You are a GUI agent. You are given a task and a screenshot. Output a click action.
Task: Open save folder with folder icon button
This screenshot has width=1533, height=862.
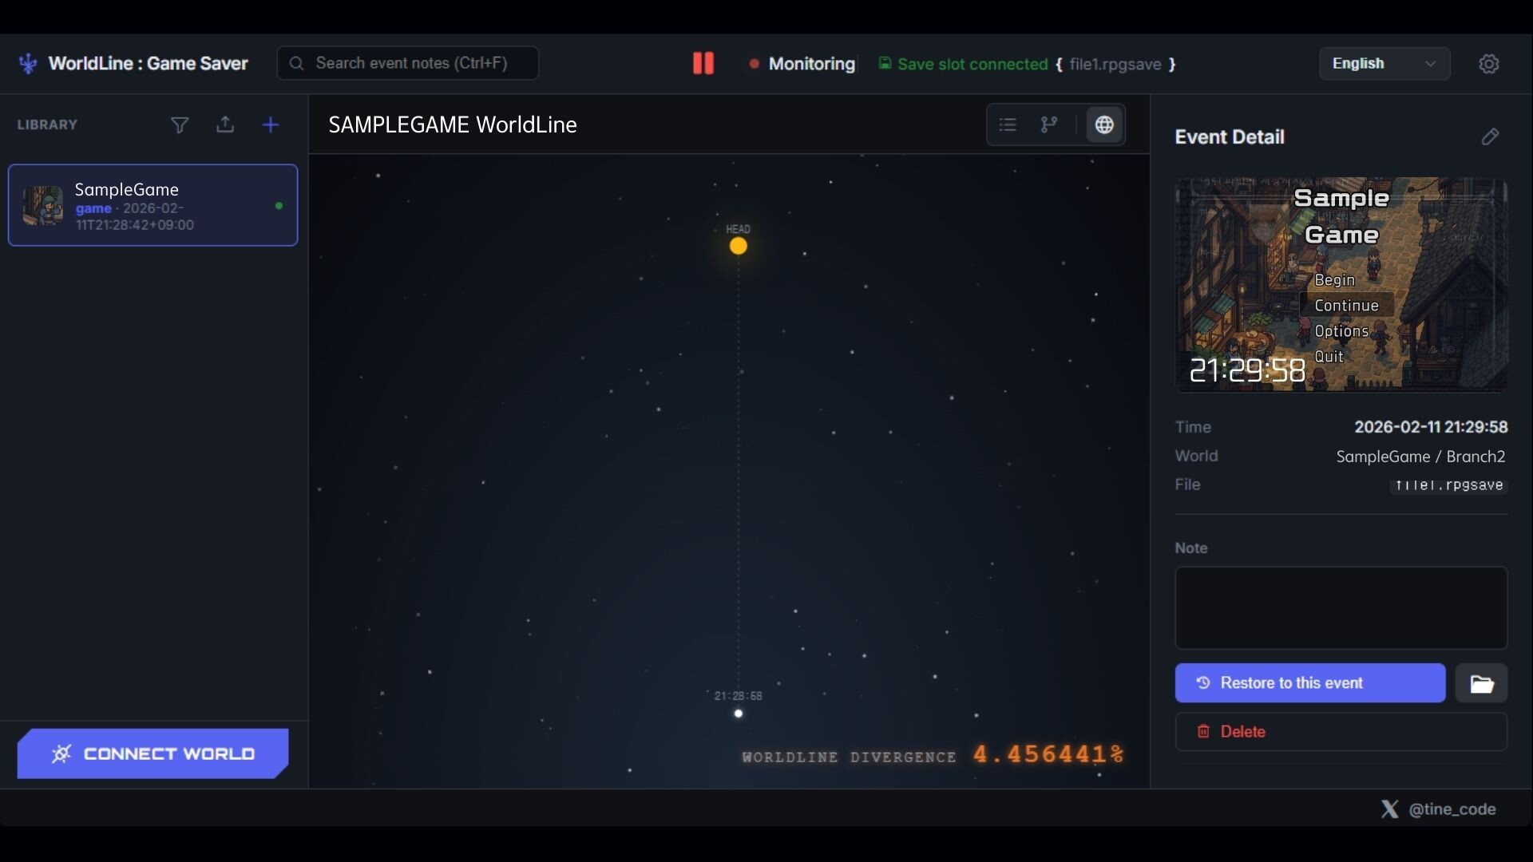click(x=1481, y=683)
